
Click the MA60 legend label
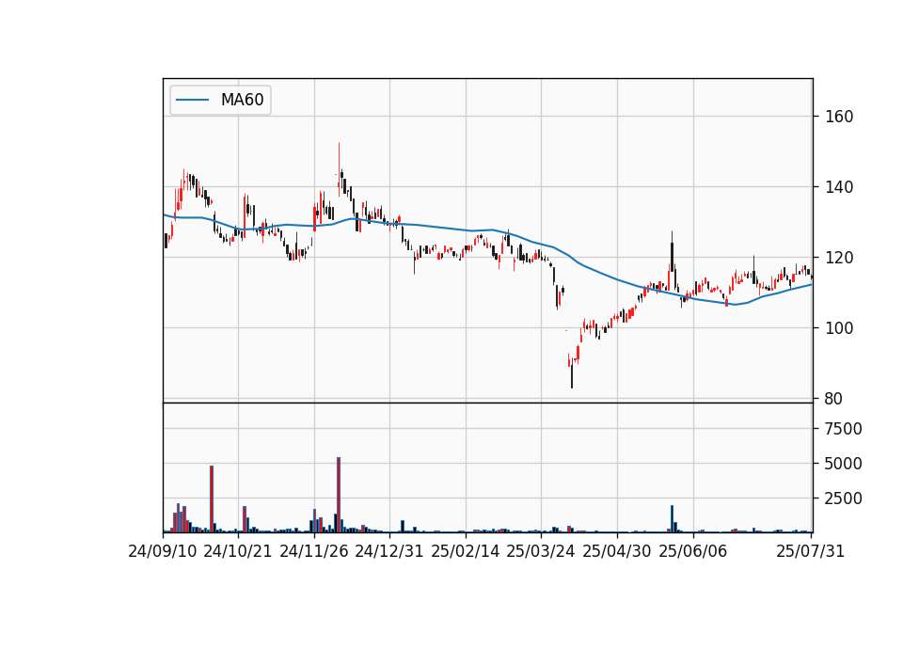(x=242, y=100)
